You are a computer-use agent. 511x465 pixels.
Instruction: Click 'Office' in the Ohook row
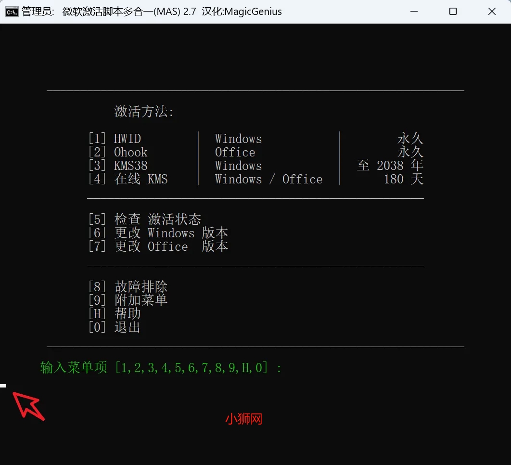click(235, 152)
